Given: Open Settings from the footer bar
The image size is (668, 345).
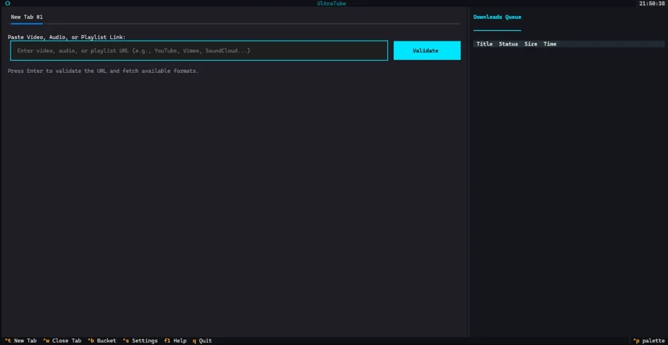Looking at the screenshot, I should point(140,341).
